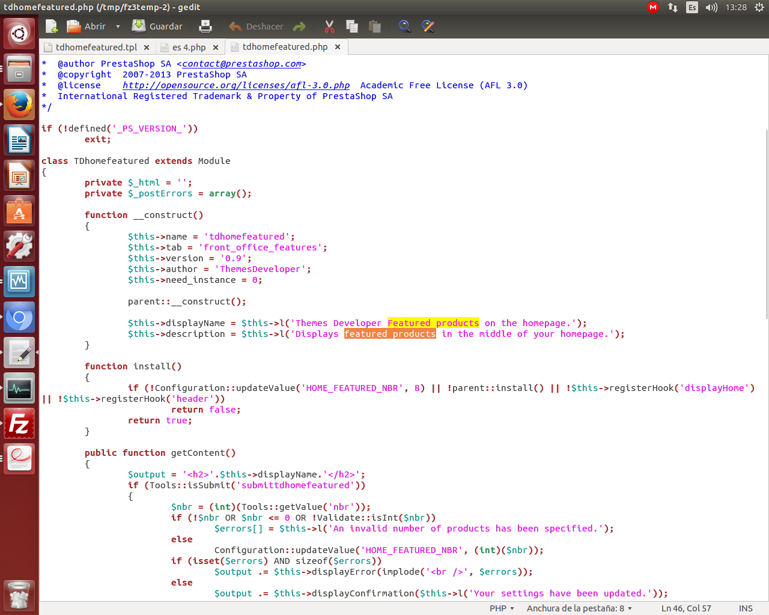Open the tab width Anchura dropdown
769x615 pixels.
(579, 608)
